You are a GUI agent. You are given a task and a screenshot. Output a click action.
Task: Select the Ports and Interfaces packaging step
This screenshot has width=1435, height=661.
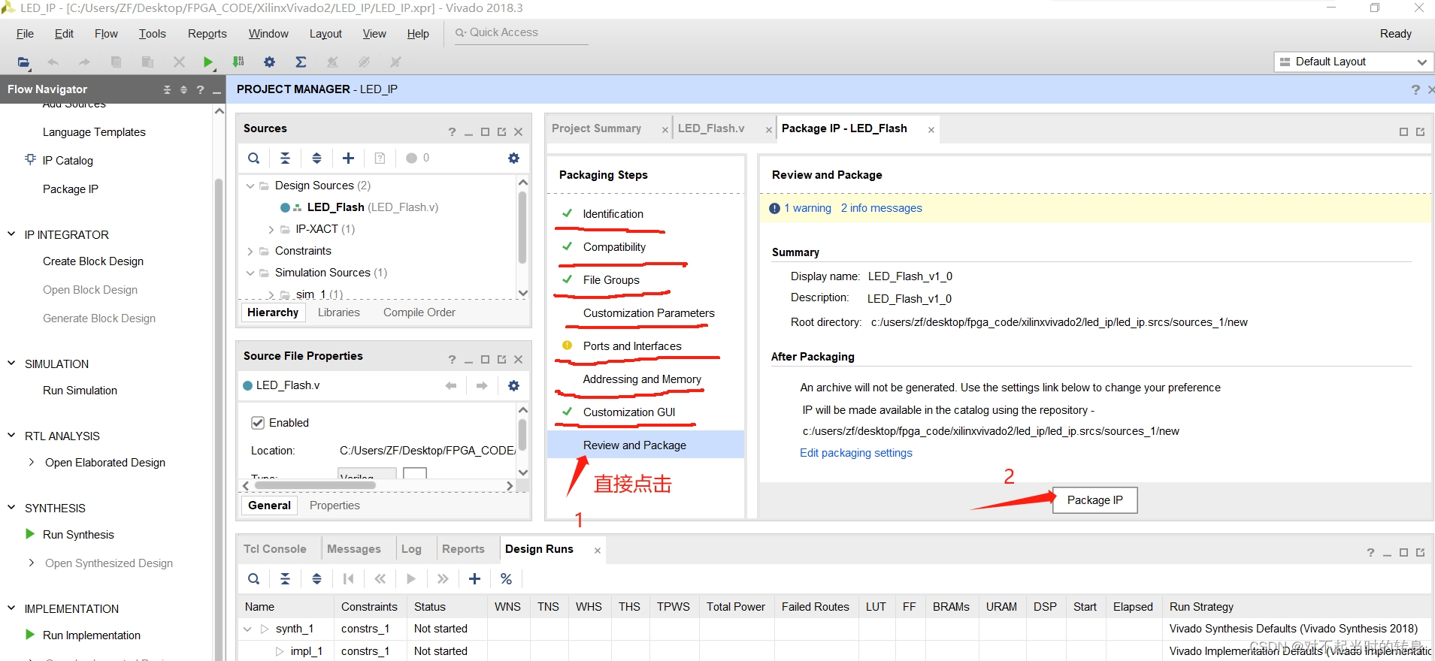[x=632, y=346]
